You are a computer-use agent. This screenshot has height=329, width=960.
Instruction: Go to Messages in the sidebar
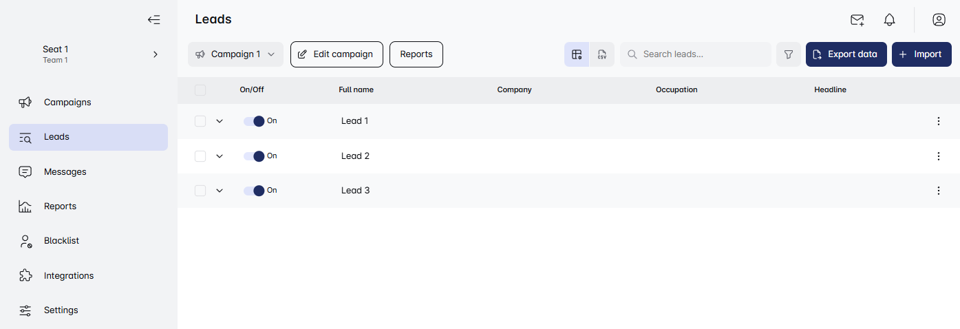click(65, 172)
